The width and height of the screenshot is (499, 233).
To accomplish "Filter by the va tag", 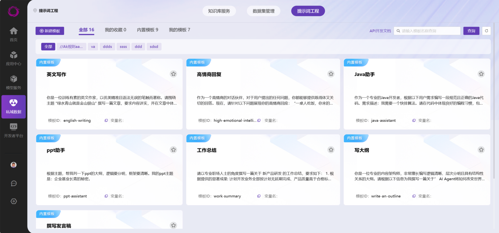I will click(x=93, y=47).
